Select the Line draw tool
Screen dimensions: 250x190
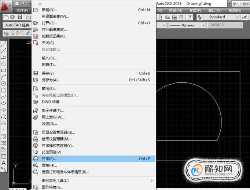point(4,44)
